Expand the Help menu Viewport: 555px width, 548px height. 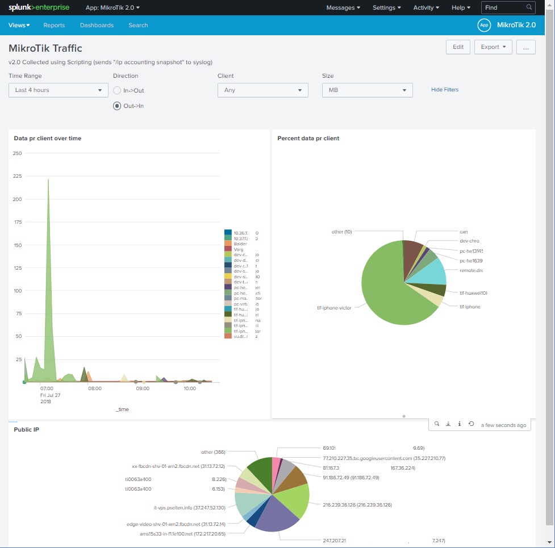click(461, 7)
